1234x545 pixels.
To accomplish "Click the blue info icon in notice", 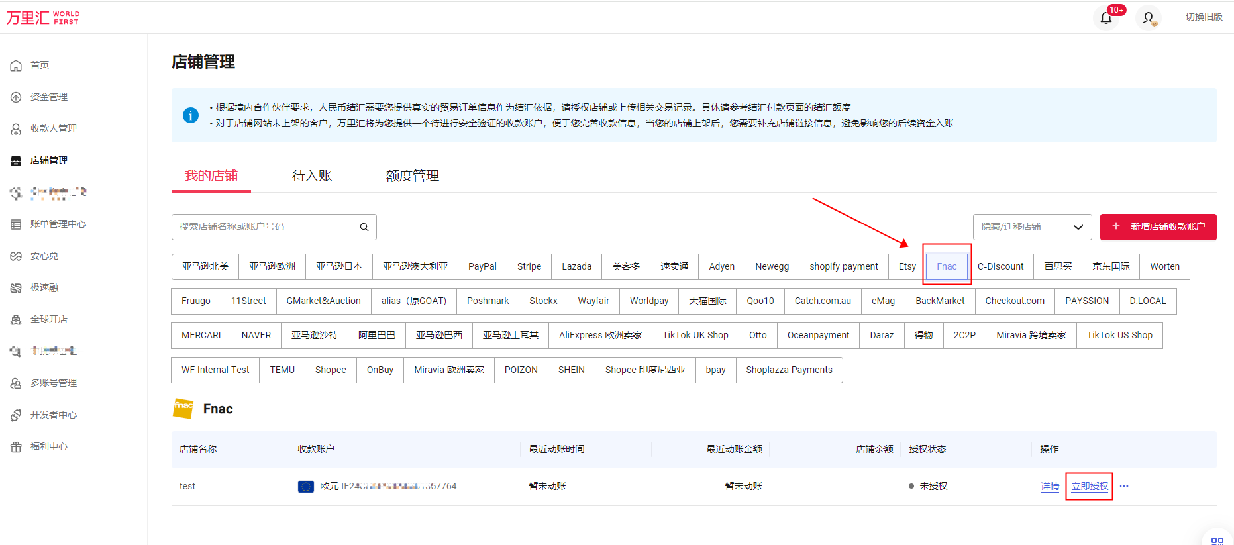I will (191, 115).
